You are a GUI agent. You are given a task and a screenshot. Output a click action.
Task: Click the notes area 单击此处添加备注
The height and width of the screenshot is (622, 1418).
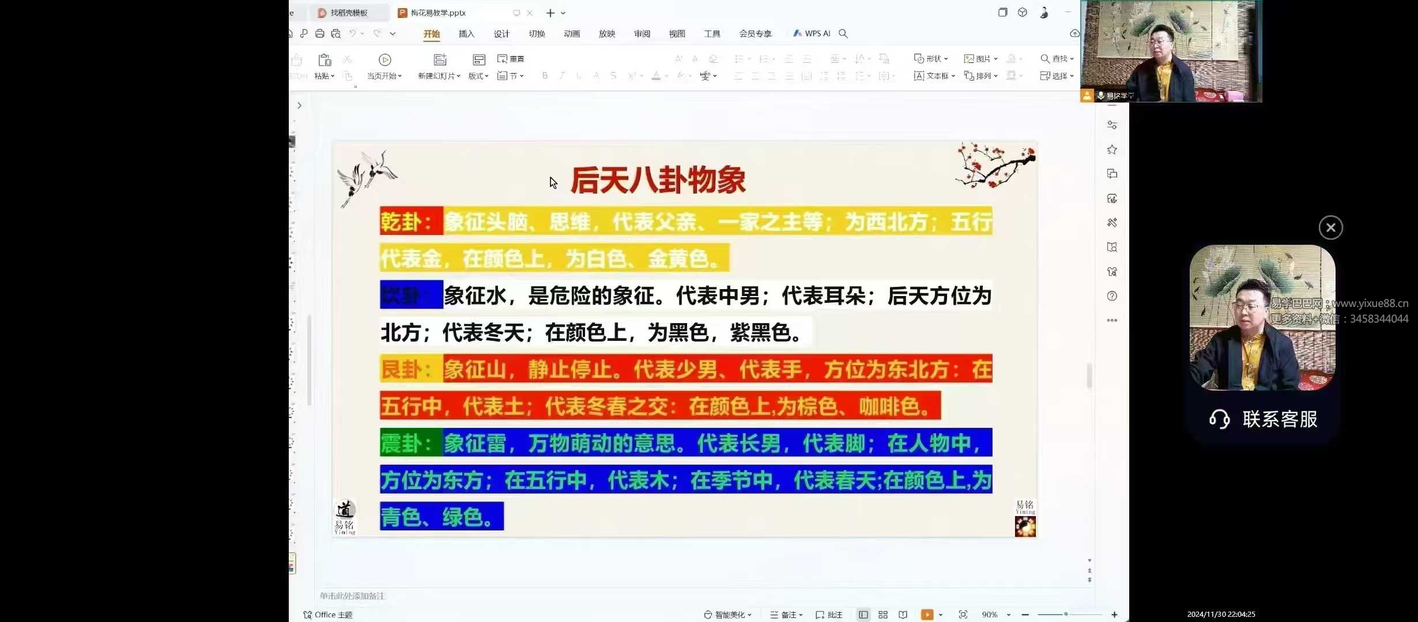pos(352,596)
